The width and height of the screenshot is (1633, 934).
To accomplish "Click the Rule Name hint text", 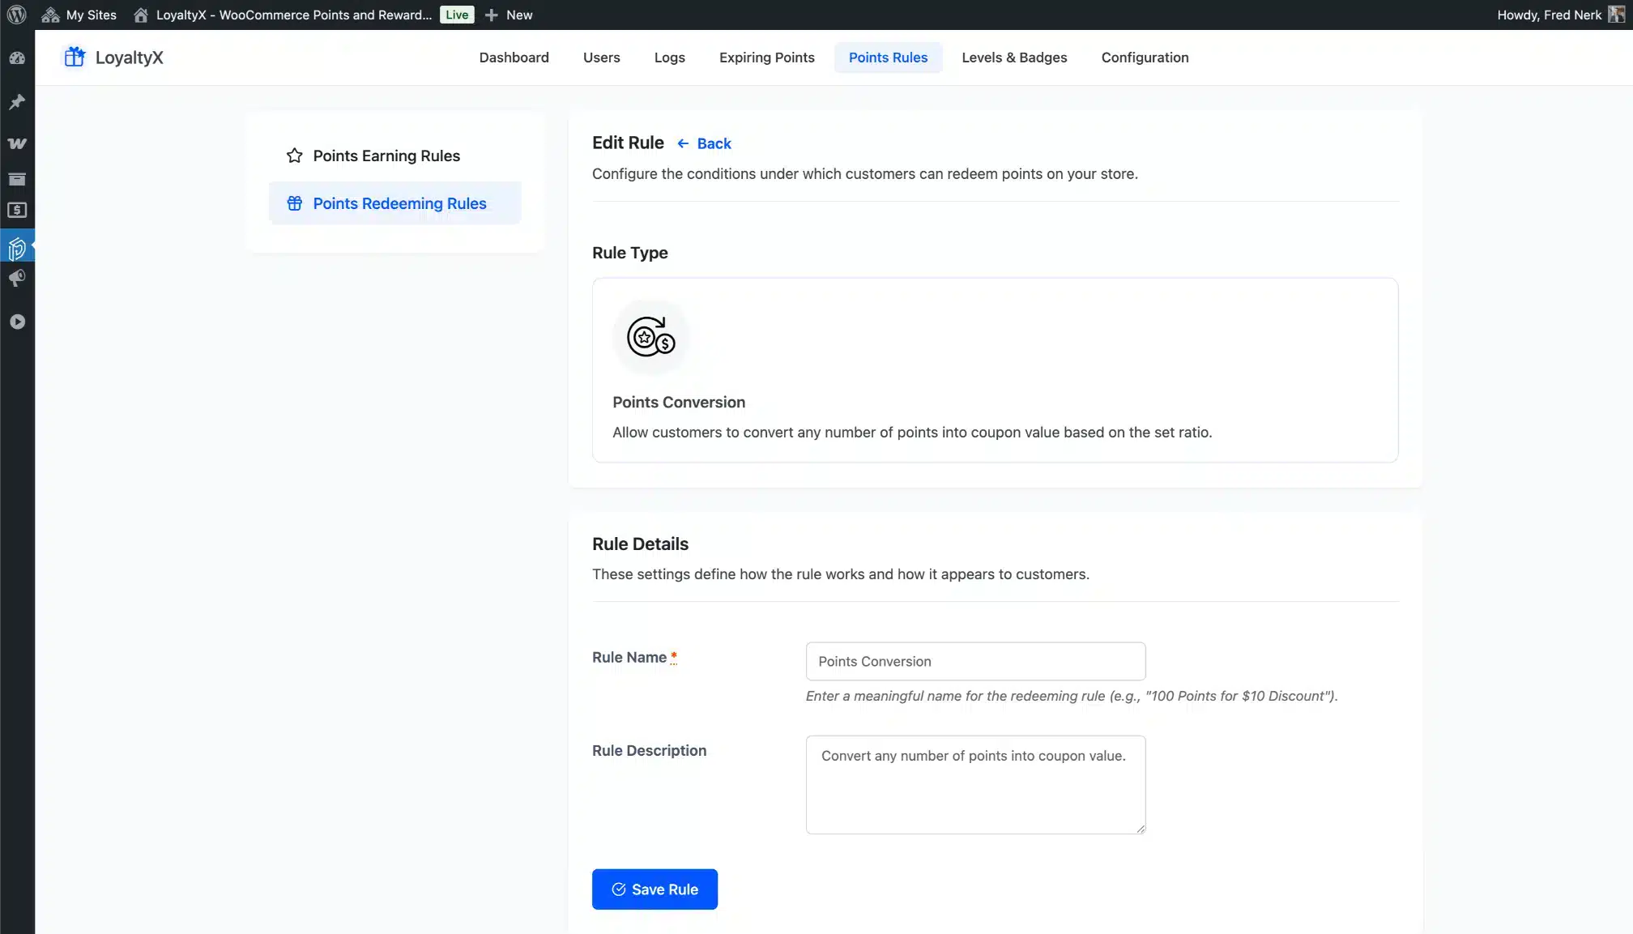I will pos(1072,696).
